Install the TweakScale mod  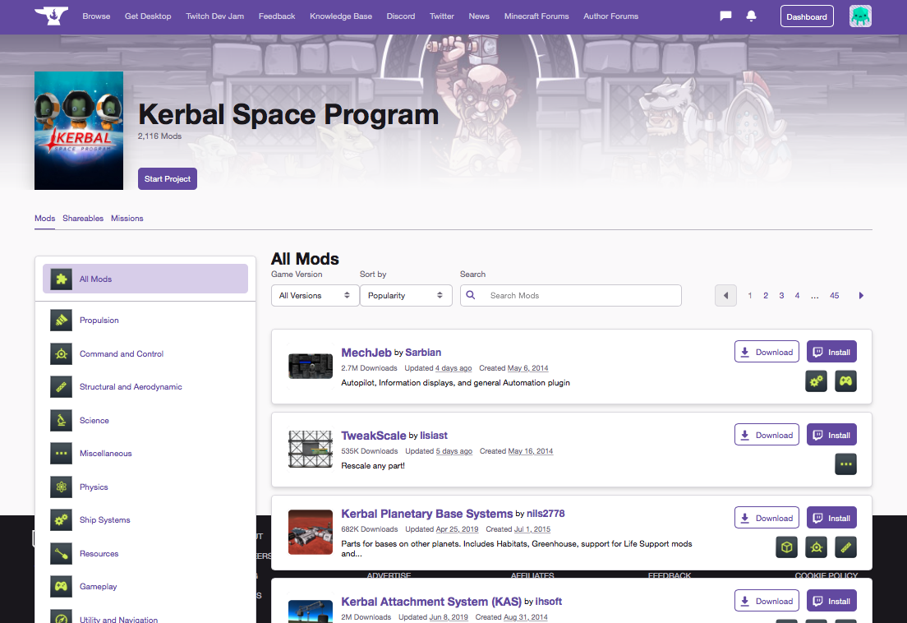pos(831,435)
